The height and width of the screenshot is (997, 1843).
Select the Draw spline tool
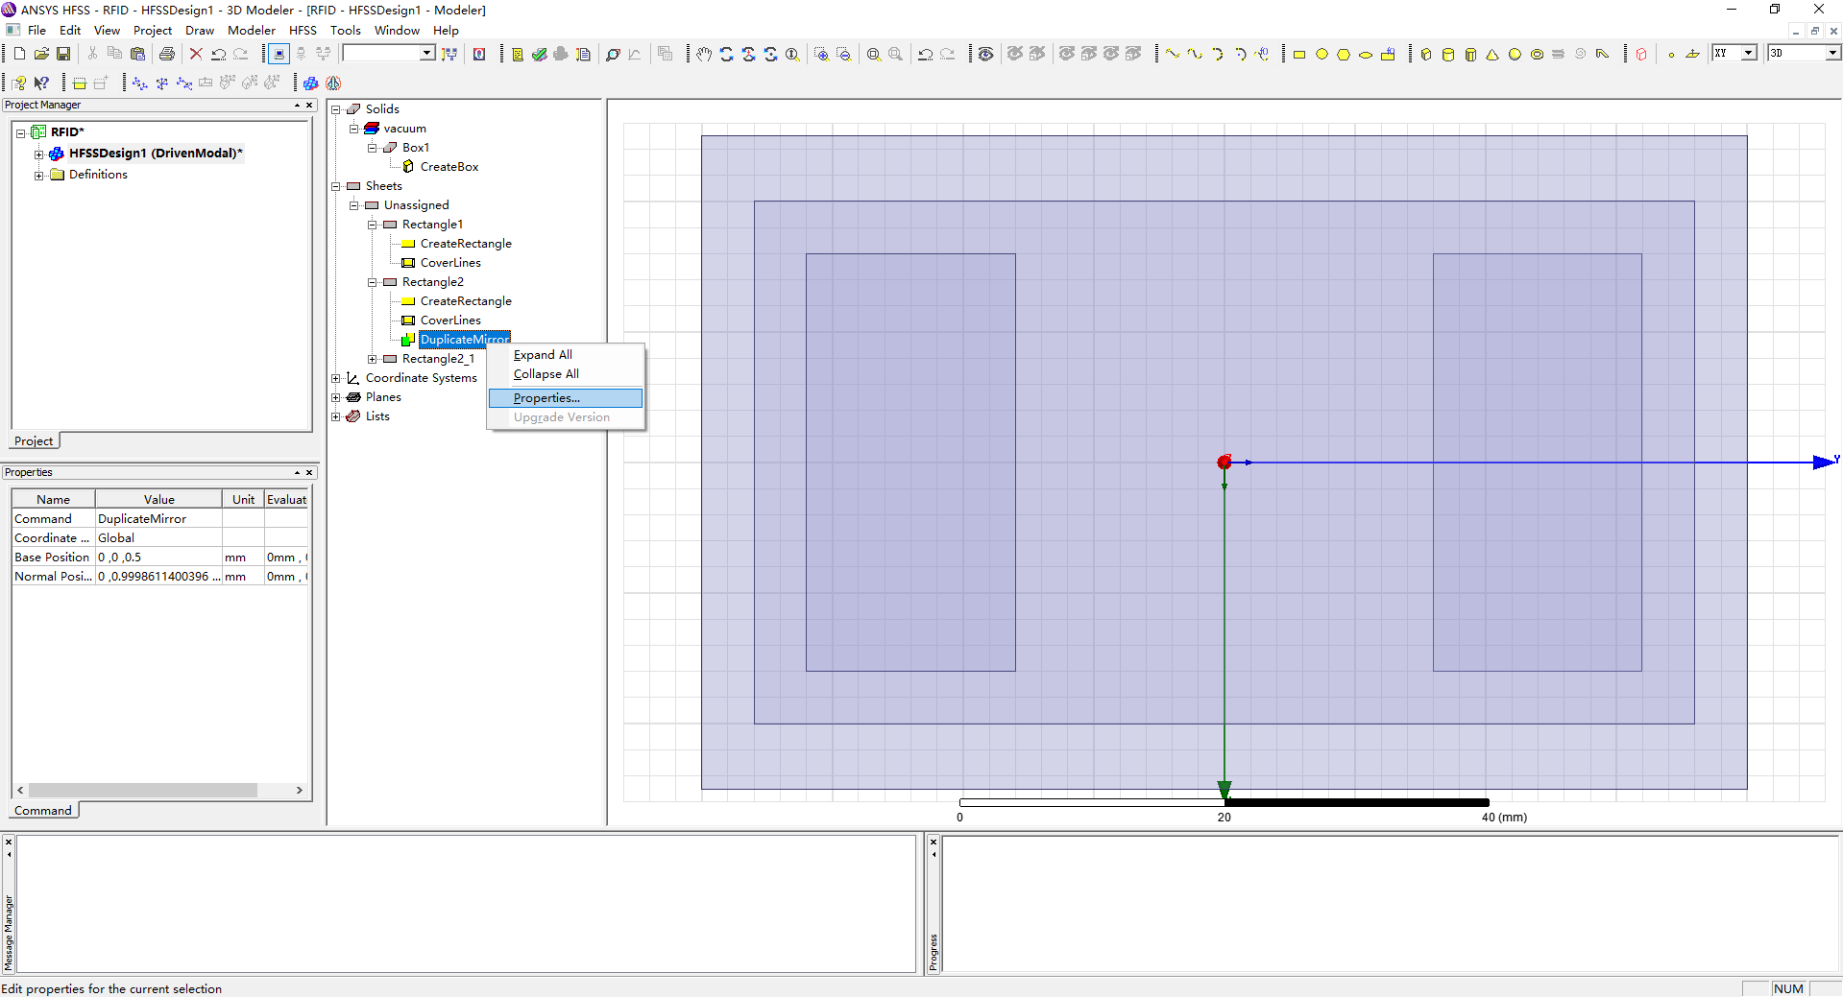pos(1195,55)
